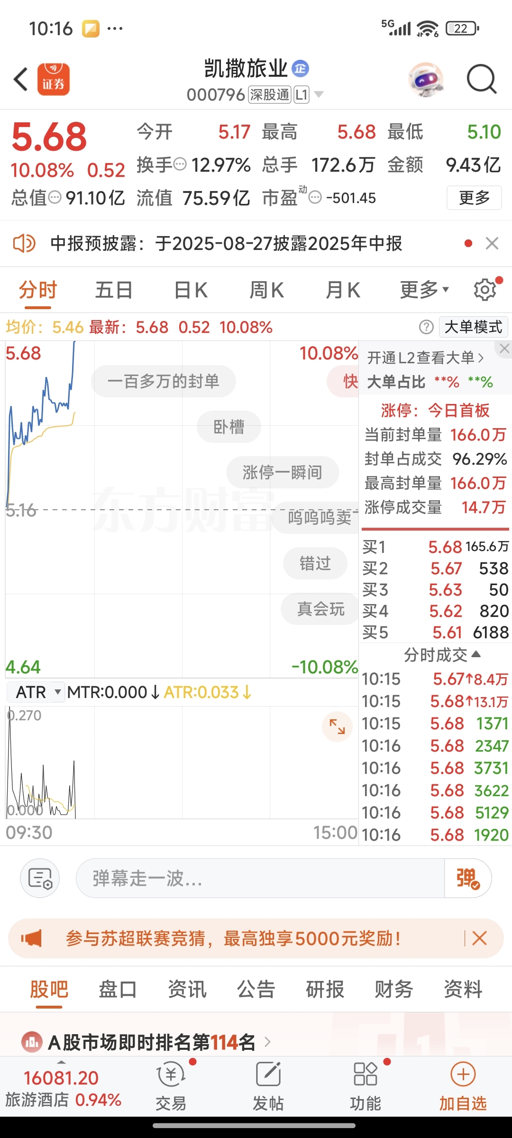Screen dimensions: 512x1138
Task: Close the L2 big order panel
Action: [x=504, y=349]
